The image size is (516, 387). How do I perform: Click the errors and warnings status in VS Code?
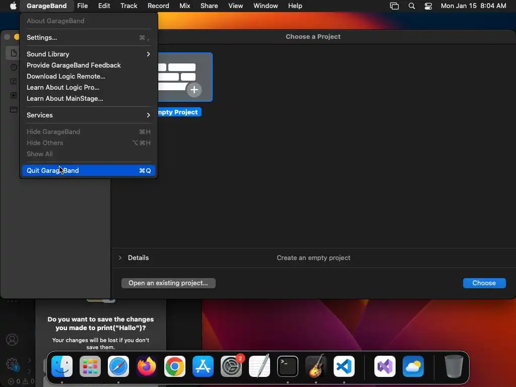pyautogui.click(x=21, y=381)
